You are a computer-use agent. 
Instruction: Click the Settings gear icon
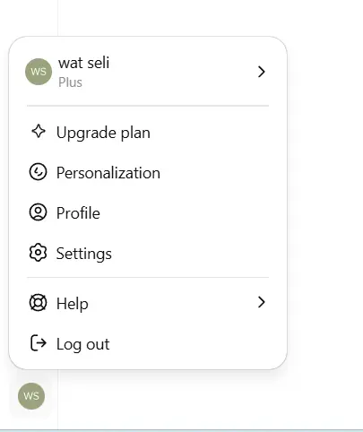click(38, 253)
